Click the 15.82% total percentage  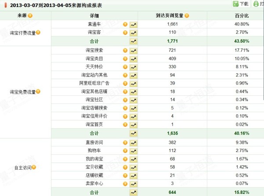point(242,192)
